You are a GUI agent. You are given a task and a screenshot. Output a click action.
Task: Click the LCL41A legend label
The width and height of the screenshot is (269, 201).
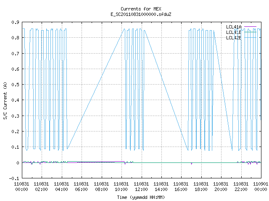point(234,27)
